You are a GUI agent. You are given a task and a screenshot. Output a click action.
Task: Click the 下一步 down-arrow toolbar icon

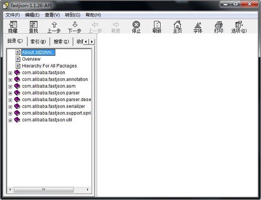pyautogui.click(x=75, y=25)
